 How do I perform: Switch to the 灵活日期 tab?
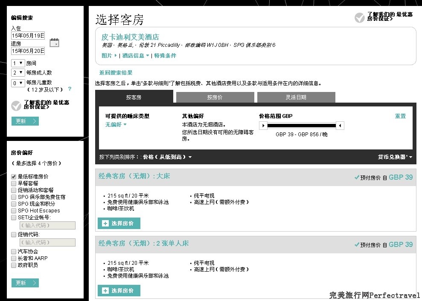296,97
